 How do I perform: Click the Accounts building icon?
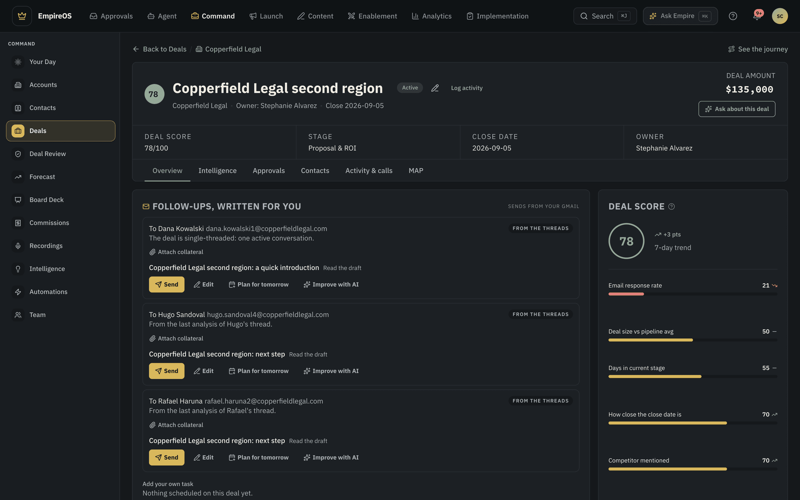coord(18,85)
